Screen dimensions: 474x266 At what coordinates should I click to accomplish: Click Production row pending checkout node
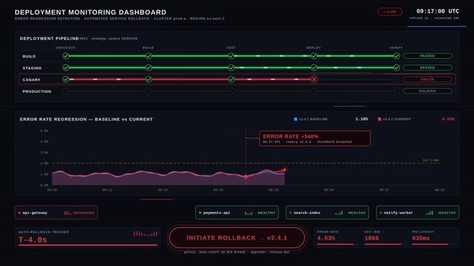(66, 91)
